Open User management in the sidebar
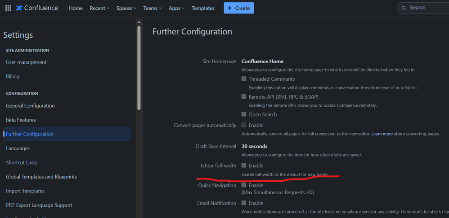The height and width of the screenshot is (218, 449). (26, 62)
